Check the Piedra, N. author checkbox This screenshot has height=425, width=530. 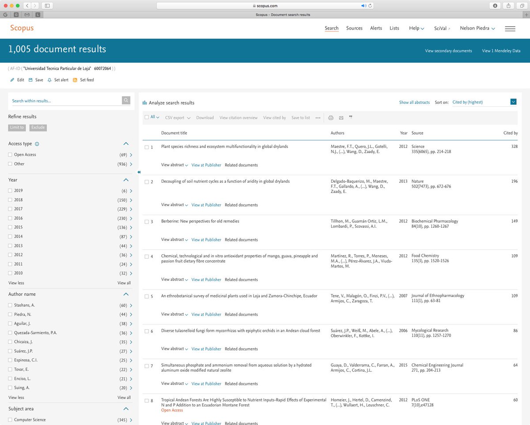tap(10, 315)
